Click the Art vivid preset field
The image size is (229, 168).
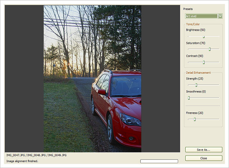[201, 16]
